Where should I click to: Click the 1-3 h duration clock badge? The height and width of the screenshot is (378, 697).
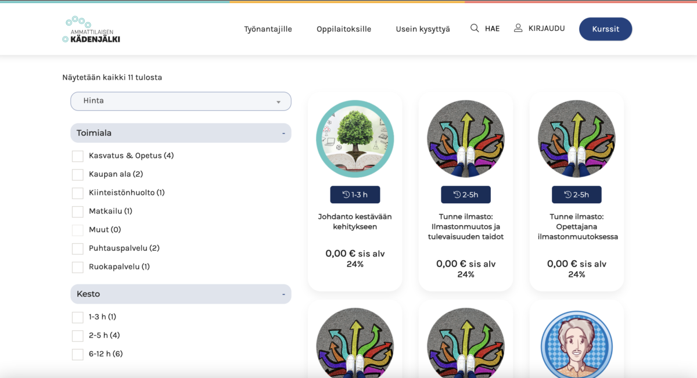coord(355,195)
